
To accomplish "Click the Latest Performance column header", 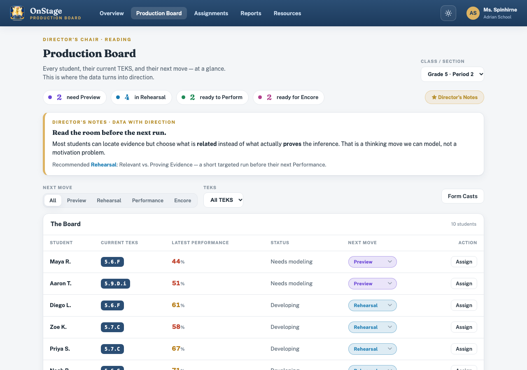I will [x=200, y=243].
